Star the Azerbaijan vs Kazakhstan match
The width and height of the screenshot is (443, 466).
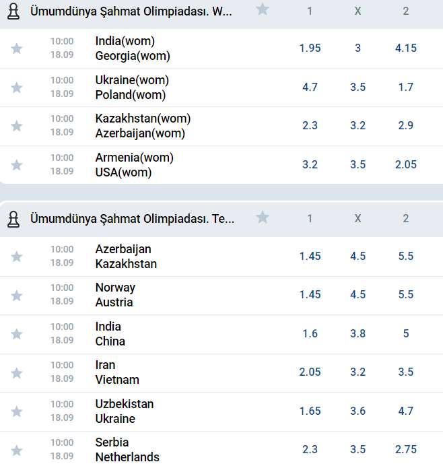[x=17, y=257]
